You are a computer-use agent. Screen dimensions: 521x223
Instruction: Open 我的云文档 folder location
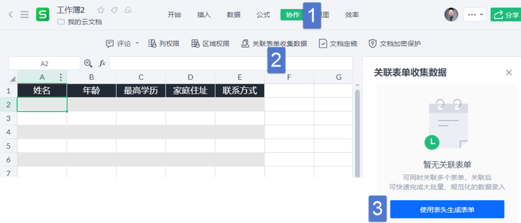click(x=80, y=22)
